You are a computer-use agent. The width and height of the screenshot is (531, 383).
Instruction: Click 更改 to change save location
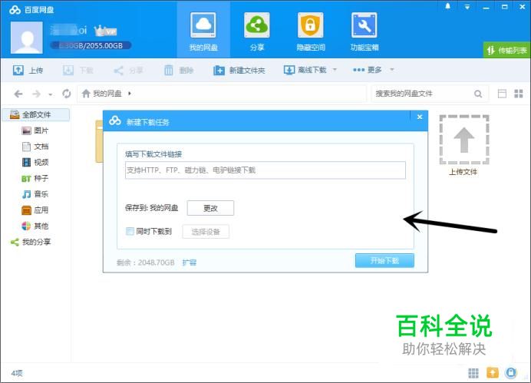[210, 208]
